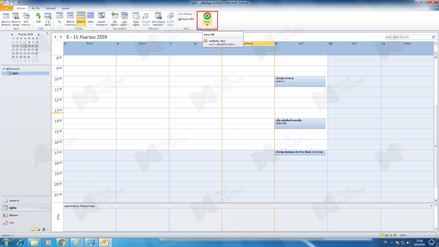The height and width of the screenshot is (247, 439).
Task: Toggle the calendar and tasks view button
Action: (387, 235)
